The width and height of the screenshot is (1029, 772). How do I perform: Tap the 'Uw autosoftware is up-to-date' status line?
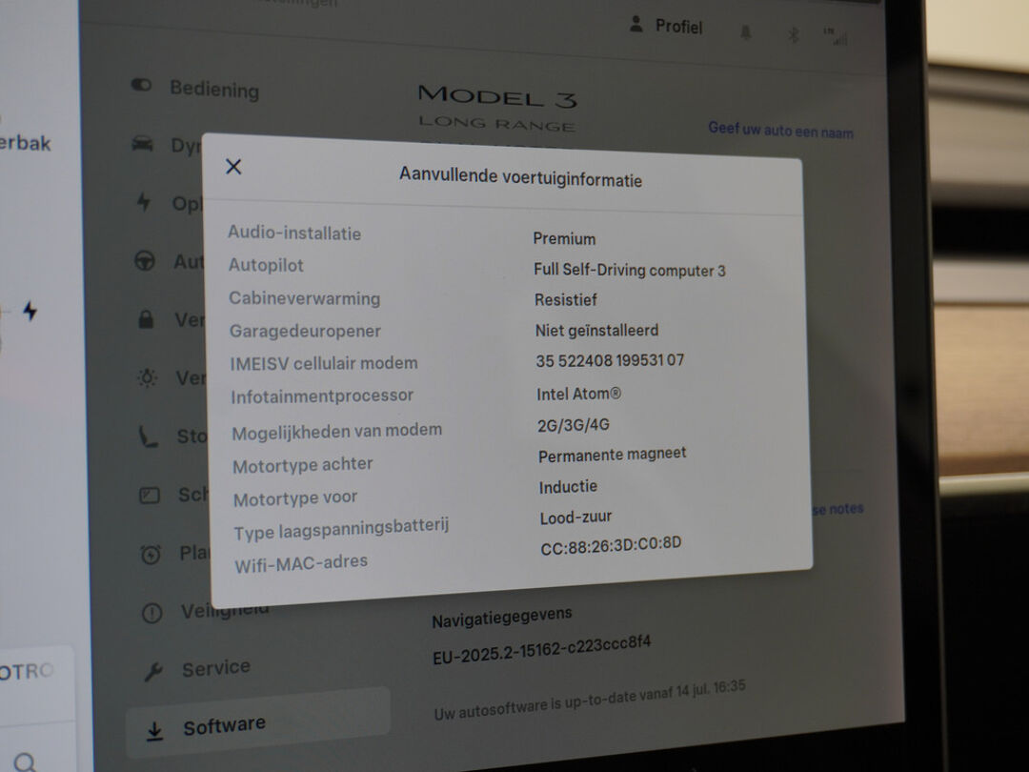tap(590, 700)
